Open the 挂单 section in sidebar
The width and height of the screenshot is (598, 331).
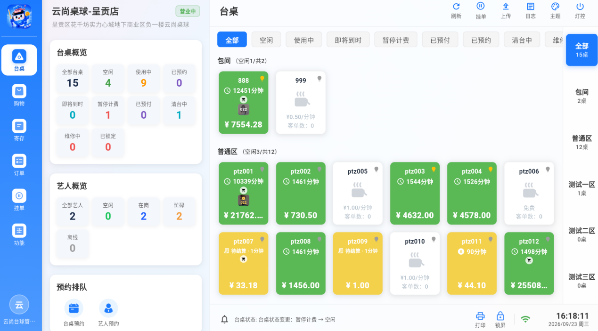[19, 200]
